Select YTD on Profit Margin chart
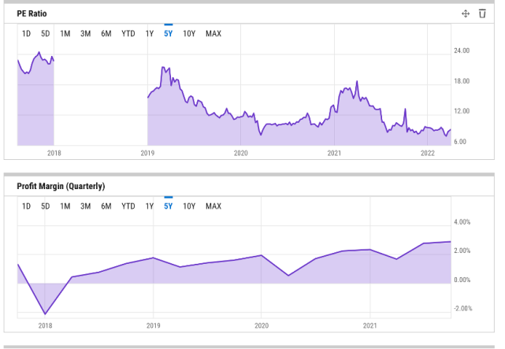Viewport: 505px width, 349px height. coord(128,206)
